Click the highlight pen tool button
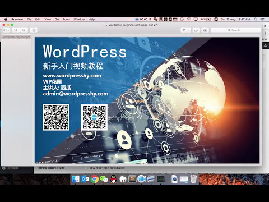This screenshot has height=202, width=269. tap(184, 30)
